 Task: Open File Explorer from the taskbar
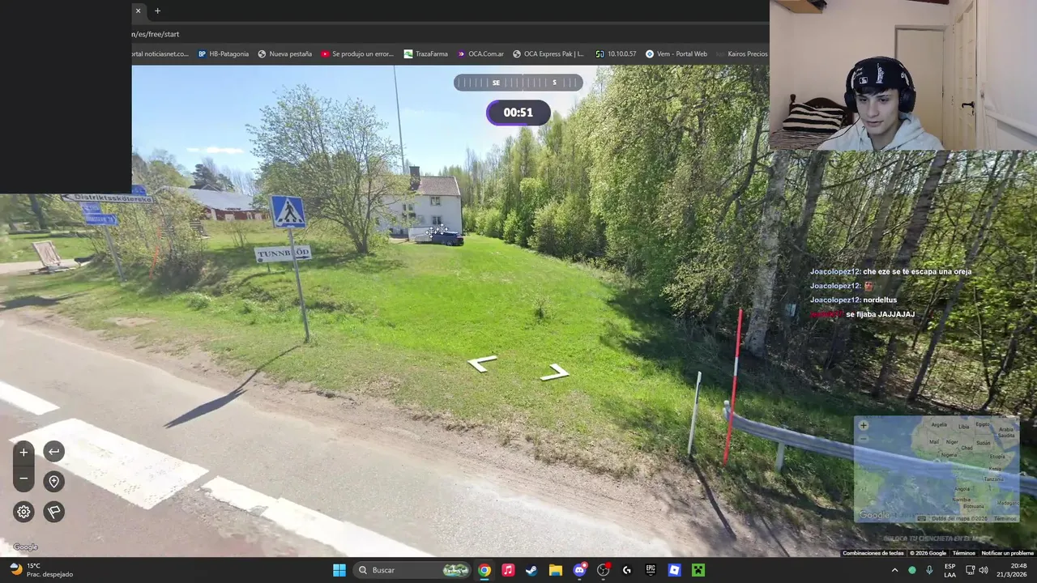[x=555, y=570]
